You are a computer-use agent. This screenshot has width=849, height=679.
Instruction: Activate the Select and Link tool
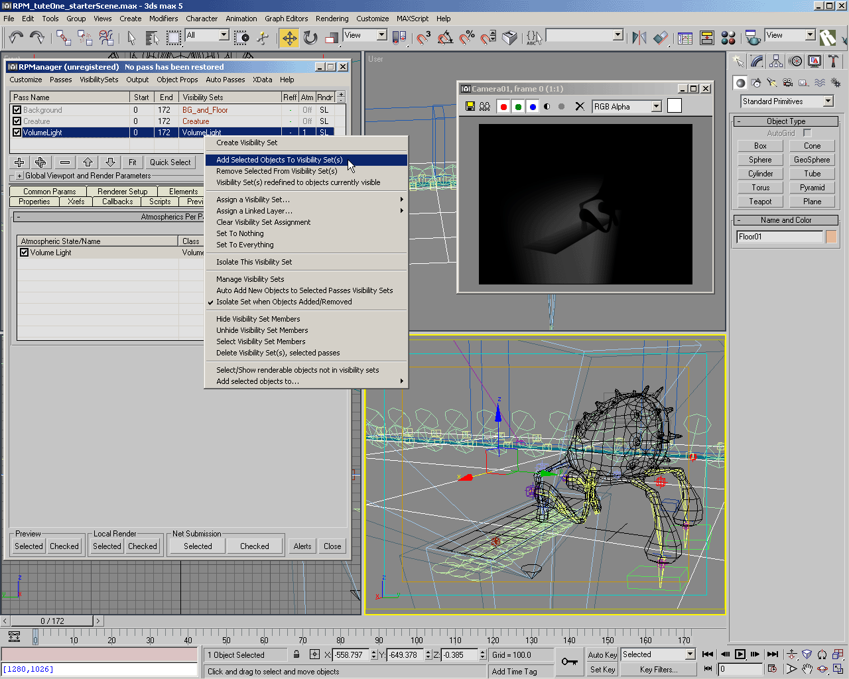point(64,37)
